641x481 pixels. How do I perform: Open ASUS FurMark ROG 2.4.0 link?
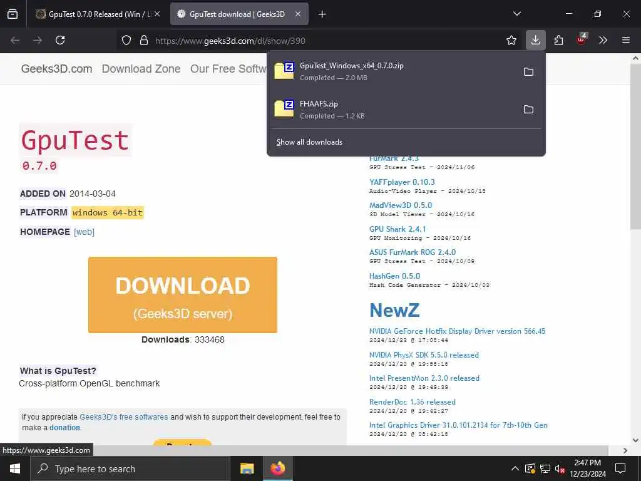tap(413, 252)
